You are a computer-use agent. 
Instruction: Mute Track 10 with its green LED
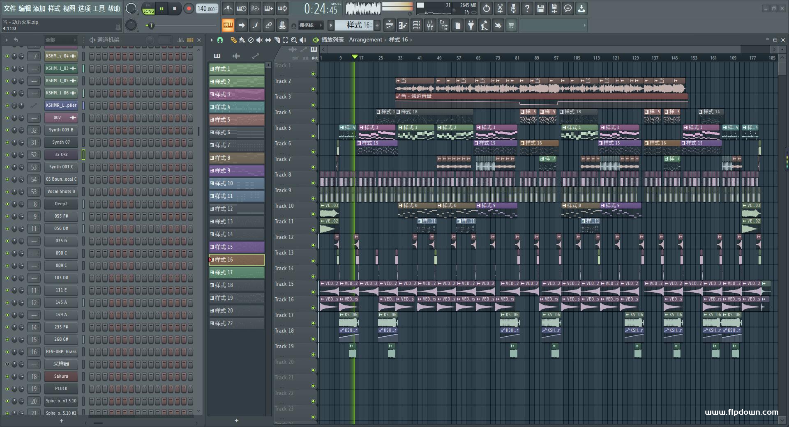(313, 214)
